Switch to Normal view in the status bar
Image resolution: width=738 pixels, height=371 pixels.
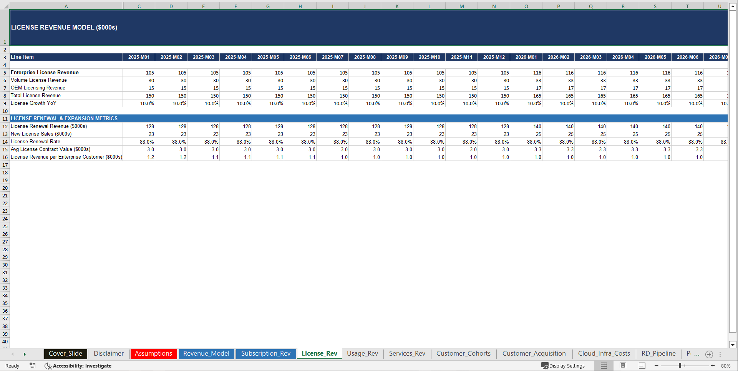(603, 366)
